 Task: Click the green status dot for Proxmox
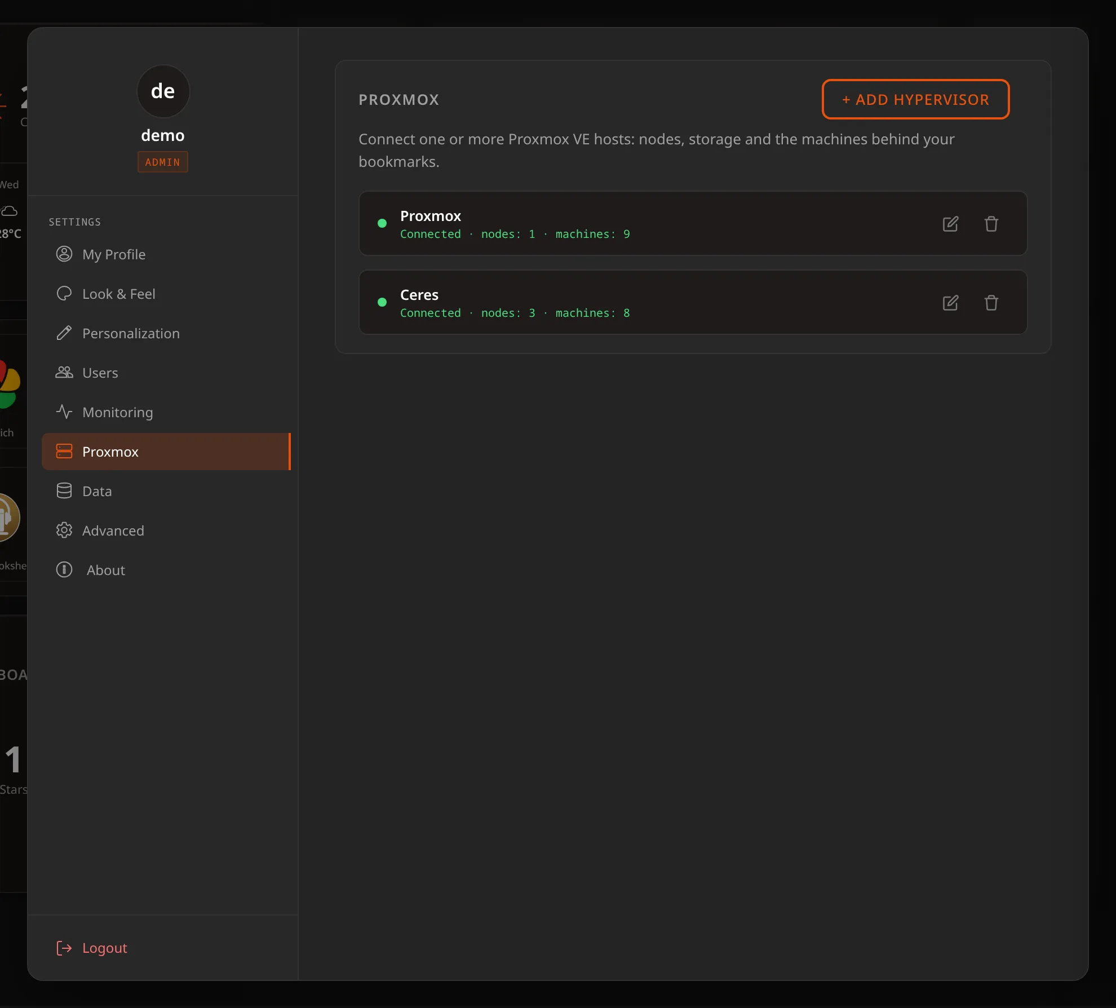(382, 223)
